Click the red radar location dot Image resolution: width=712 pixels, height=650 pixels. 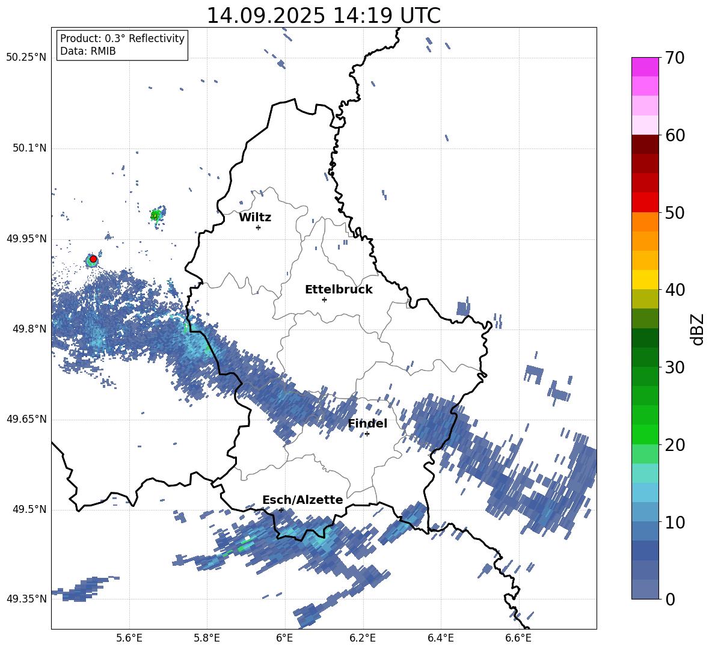93,259
